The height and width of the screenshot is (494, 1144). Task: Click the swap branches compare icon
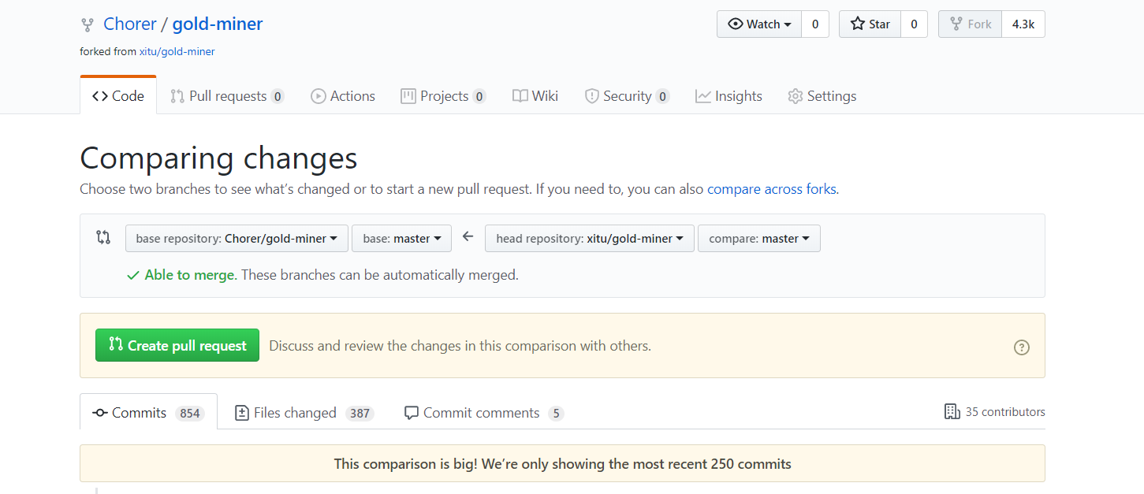[x=103, y=237]
